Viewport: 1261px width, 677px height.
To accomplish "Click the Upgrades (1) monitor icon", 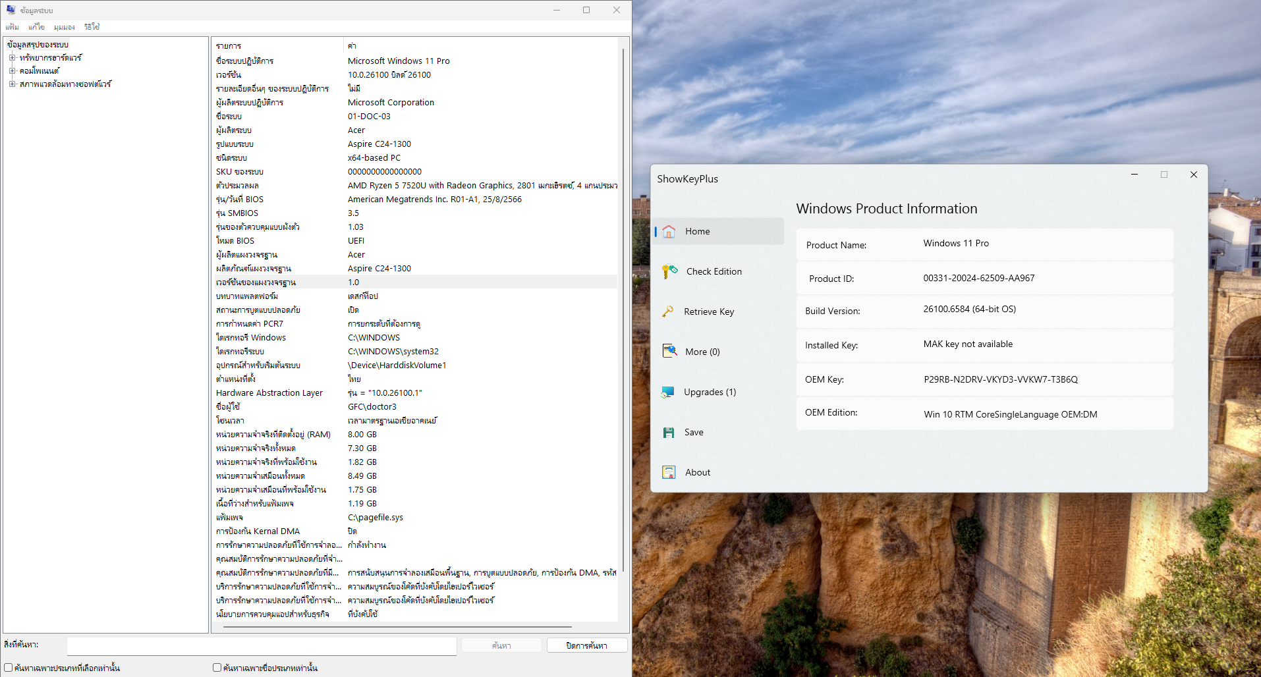I will [x=668, y=392].
